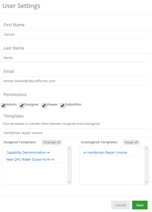152x212 pixels.
Task: Click the First Name field containing Tanner
Action: [x=76, y=34]
